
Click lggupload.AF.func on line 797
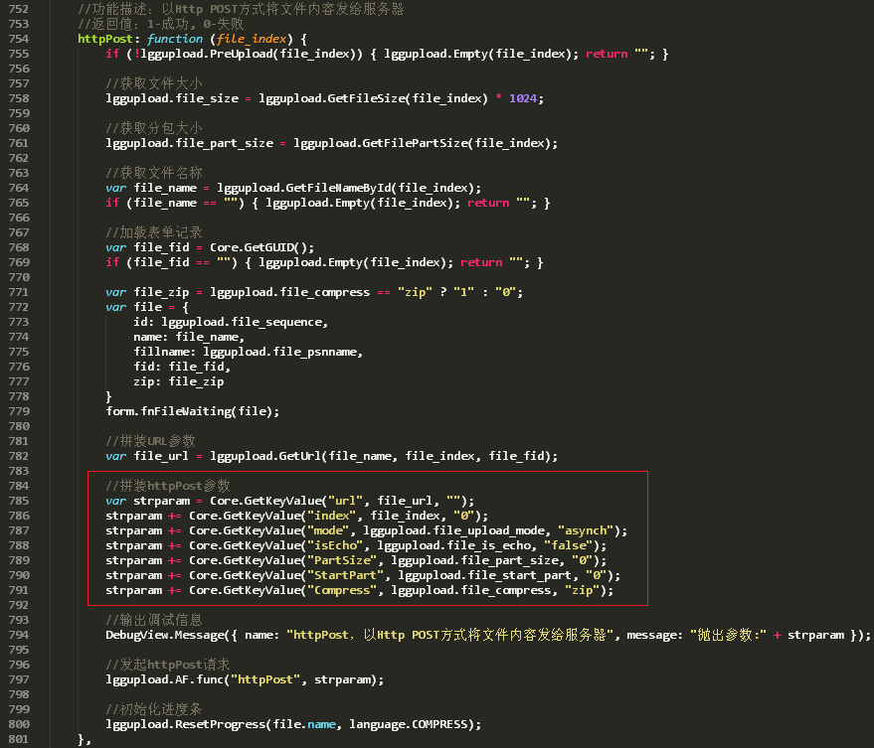(x=165, y=679)
